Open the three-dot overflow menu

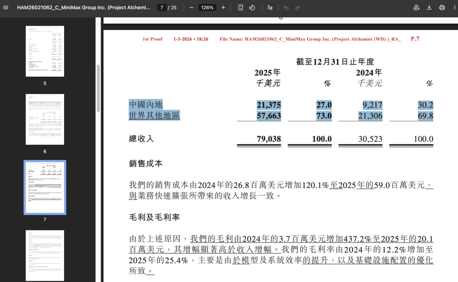455,7
